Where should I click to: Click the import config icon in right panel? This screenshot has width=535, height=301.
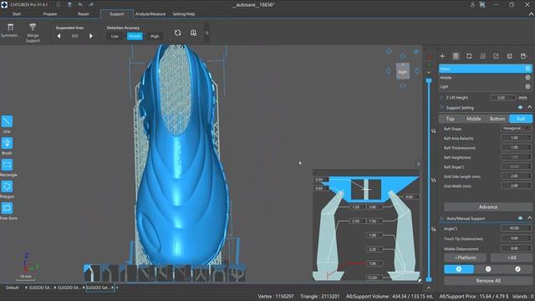[483, 56]
